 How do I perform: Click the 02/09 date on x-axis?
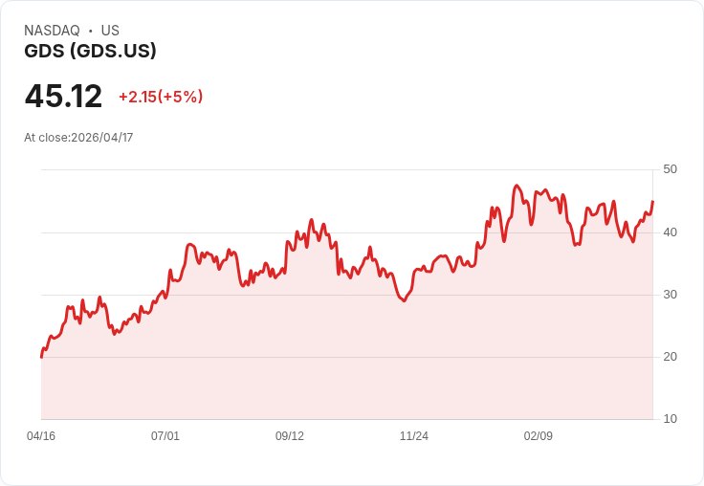538,436
